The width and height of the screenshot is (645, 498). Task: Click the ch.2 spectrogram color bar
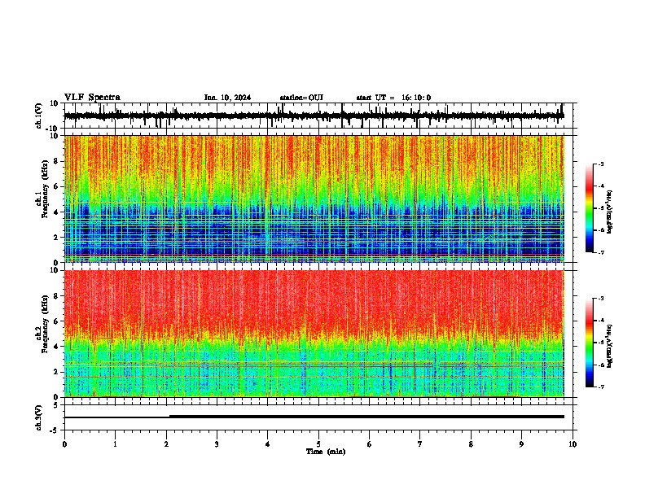589,343
